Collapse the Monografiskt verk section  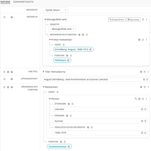[x=45, y=19]
